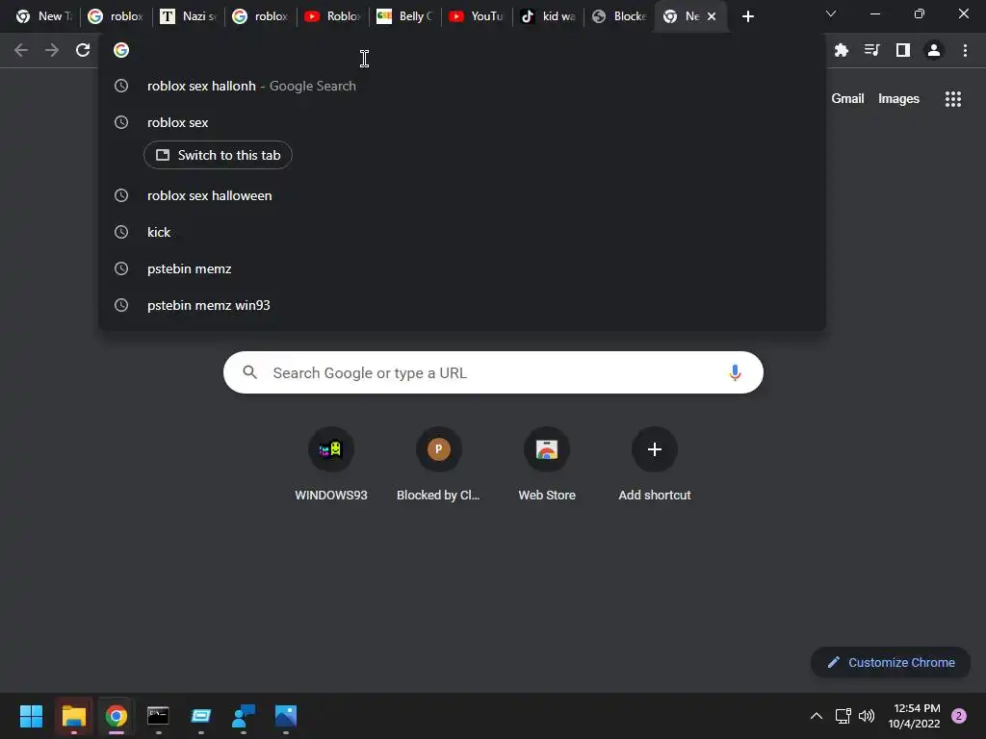Click the Customize Chrome button
The width and height of the screenshot is (986, 739).
891,662
